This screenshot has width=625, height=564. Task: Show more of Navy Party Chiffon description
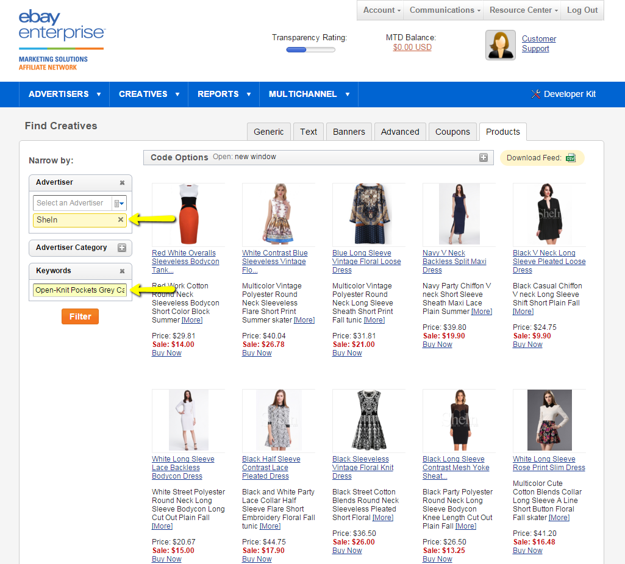pos(482,312)
